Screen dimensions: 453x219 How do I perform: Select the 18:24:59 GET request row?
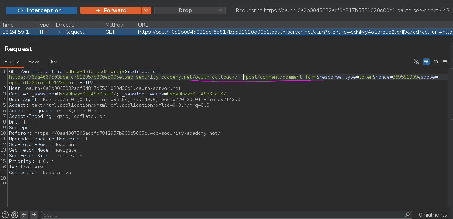[226, 32]
